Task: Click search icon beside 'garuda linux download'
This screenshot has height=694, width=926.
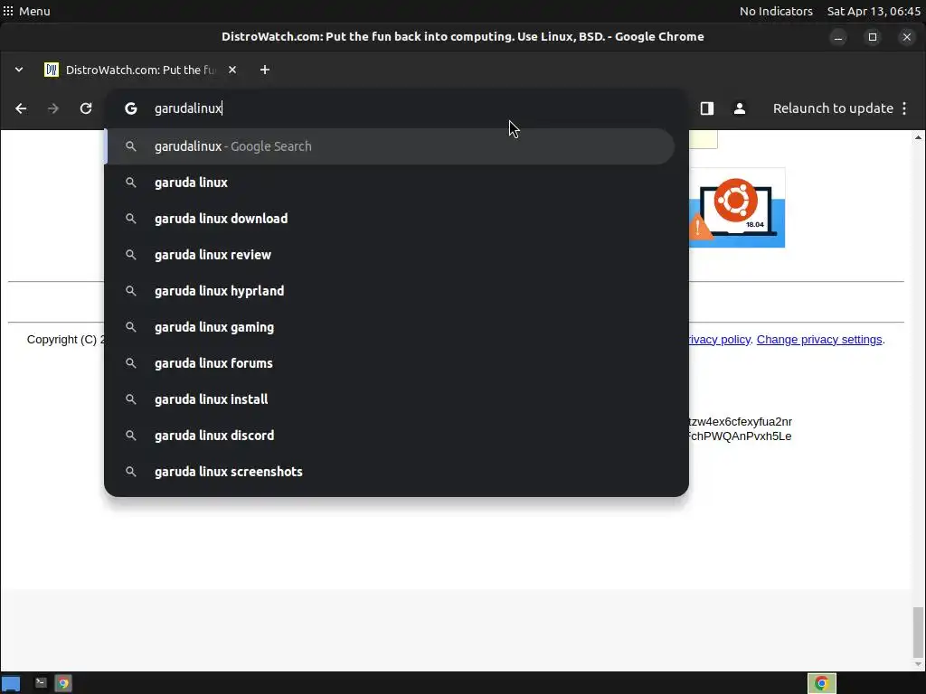Action: click(x=131, y=219)
